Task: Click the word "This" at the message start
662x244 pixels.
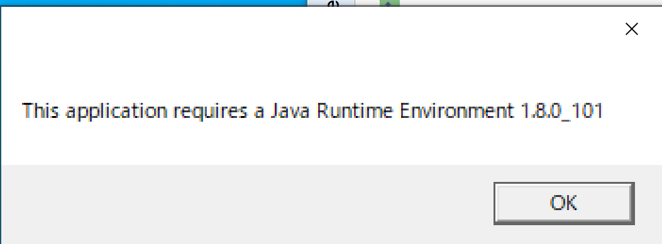Action: click(40, 110)
